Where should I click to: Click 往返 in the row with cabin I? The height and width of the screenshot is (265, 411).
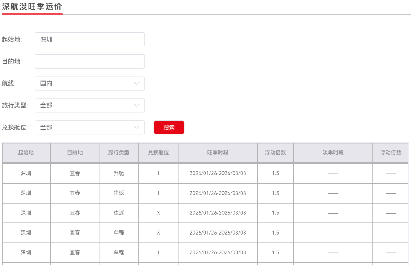pos(119,193)
